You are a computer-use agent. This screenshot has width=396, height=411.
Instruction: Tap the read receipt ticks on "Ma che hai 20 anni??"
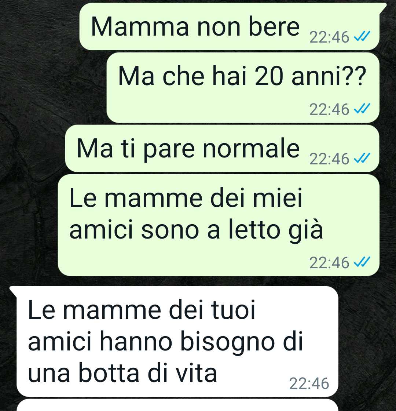pos(362,109)
